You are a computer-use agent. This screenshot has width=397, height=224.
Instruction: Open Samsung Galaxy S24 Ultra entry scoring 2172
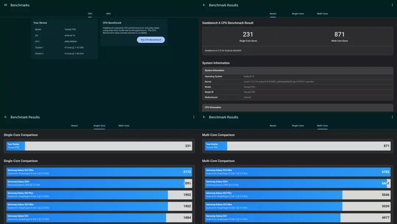point(99,172)
